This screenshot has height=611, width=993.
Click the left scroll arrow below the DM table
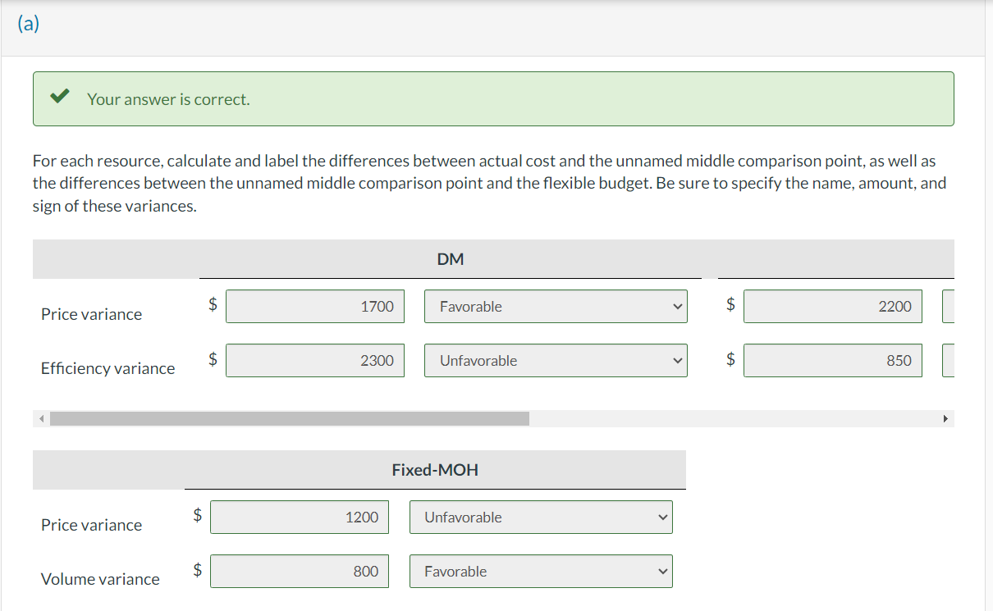click(x=41, y=418)
